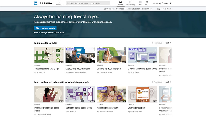
Task: Click the LinkedIn Learning logo
Action: coord(43,3)
